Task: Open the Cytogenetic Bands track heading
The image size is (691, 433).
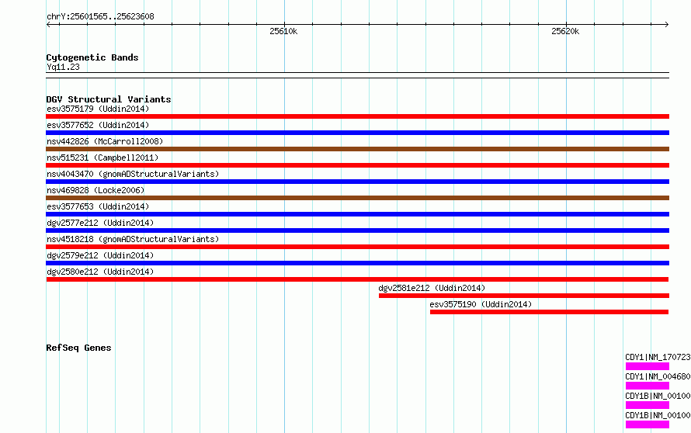Action: coord(92,57)
